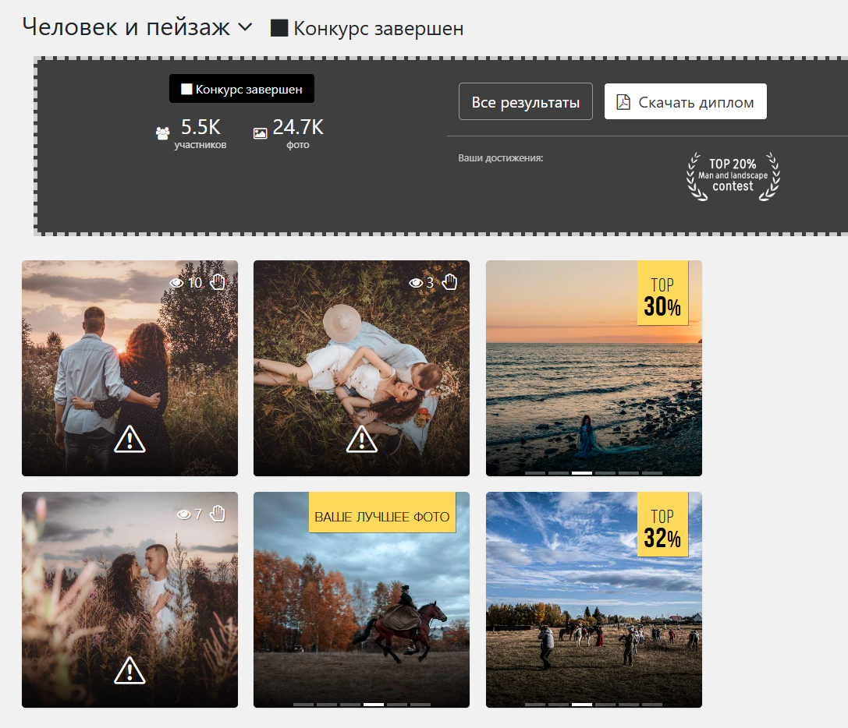Viewport: 848px width, 728px height.
Task: Click the PDF icon on Скачать диплом button
Action: (623, 101)
